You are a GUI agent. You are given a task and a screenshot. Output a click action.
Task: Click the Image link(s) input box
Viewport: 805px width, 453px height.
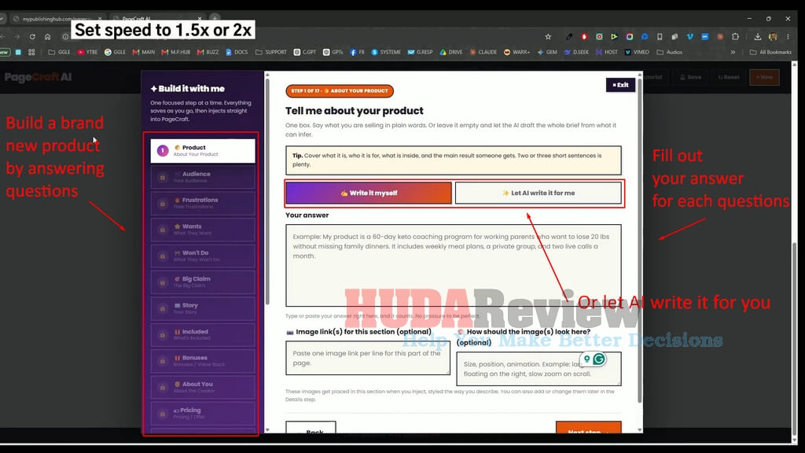[x=368, y=358]
